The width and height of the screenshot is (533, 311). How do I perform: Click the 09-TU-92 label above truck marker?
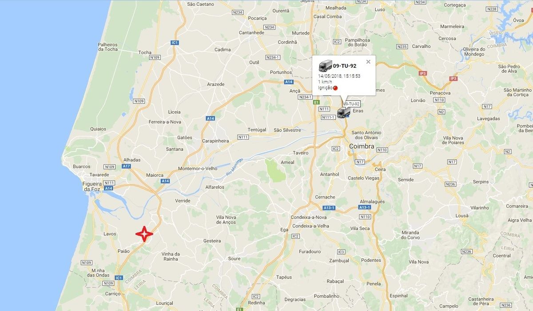pyautogui.click(x=351, y=104)
